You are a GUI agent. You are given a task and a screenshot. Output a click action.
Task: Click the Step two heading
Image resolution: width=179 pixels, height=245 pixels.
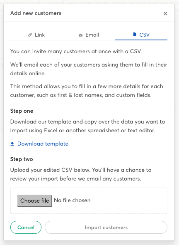[x=22, y=159]
